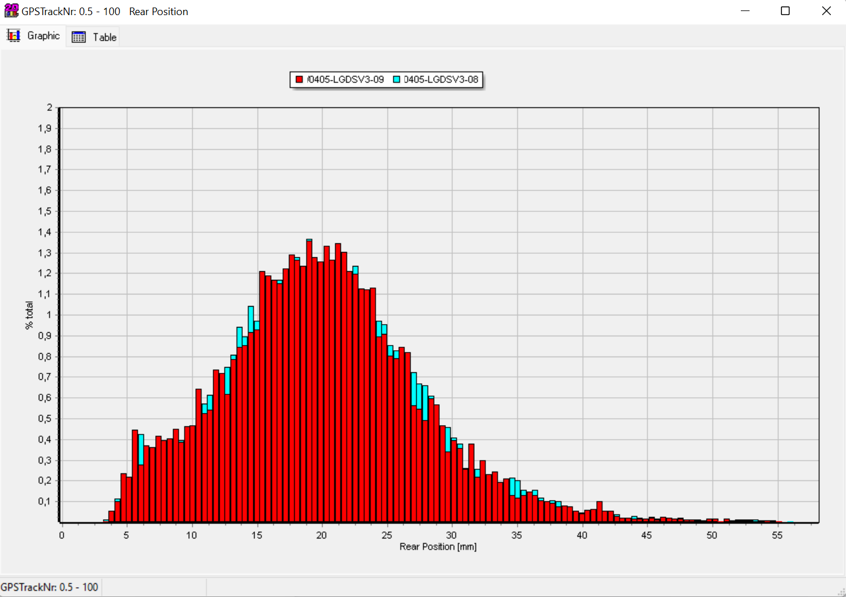Viewport: 846px width, 597px height.
Task: Click the '% total' y-axis title
Action: pos(29,315)
